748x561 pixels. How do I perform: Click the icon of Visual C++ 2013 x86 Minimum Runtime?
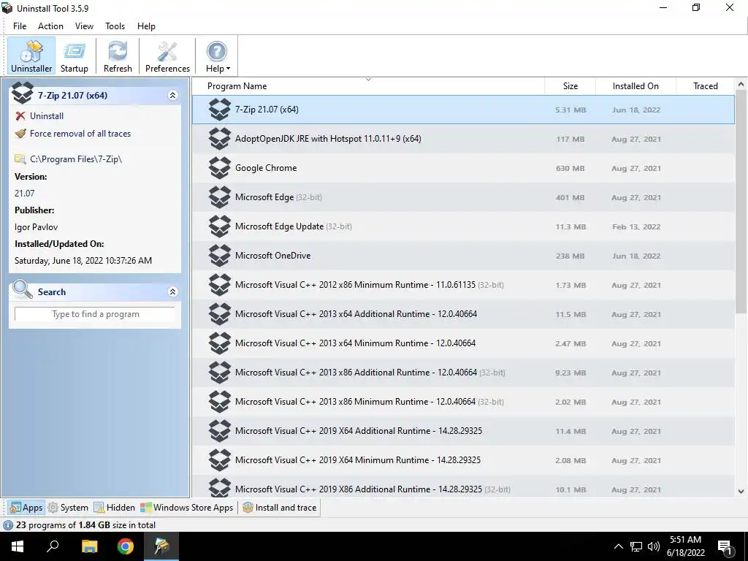pos(220,402)
